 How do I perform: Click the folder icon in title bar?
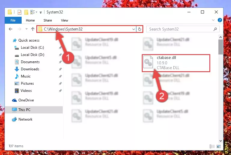(x=10, y=12)
